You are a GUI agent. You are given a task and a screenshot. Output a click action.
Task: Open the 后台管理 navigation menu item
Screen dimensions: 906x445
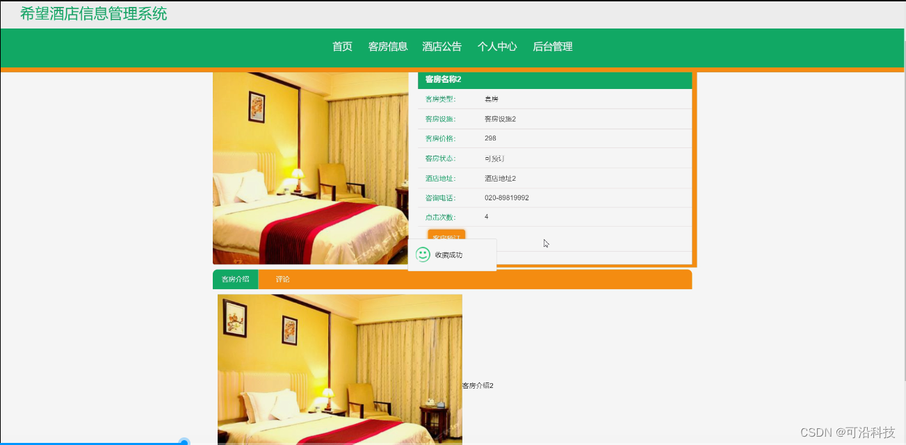click(x=552, y=47)
